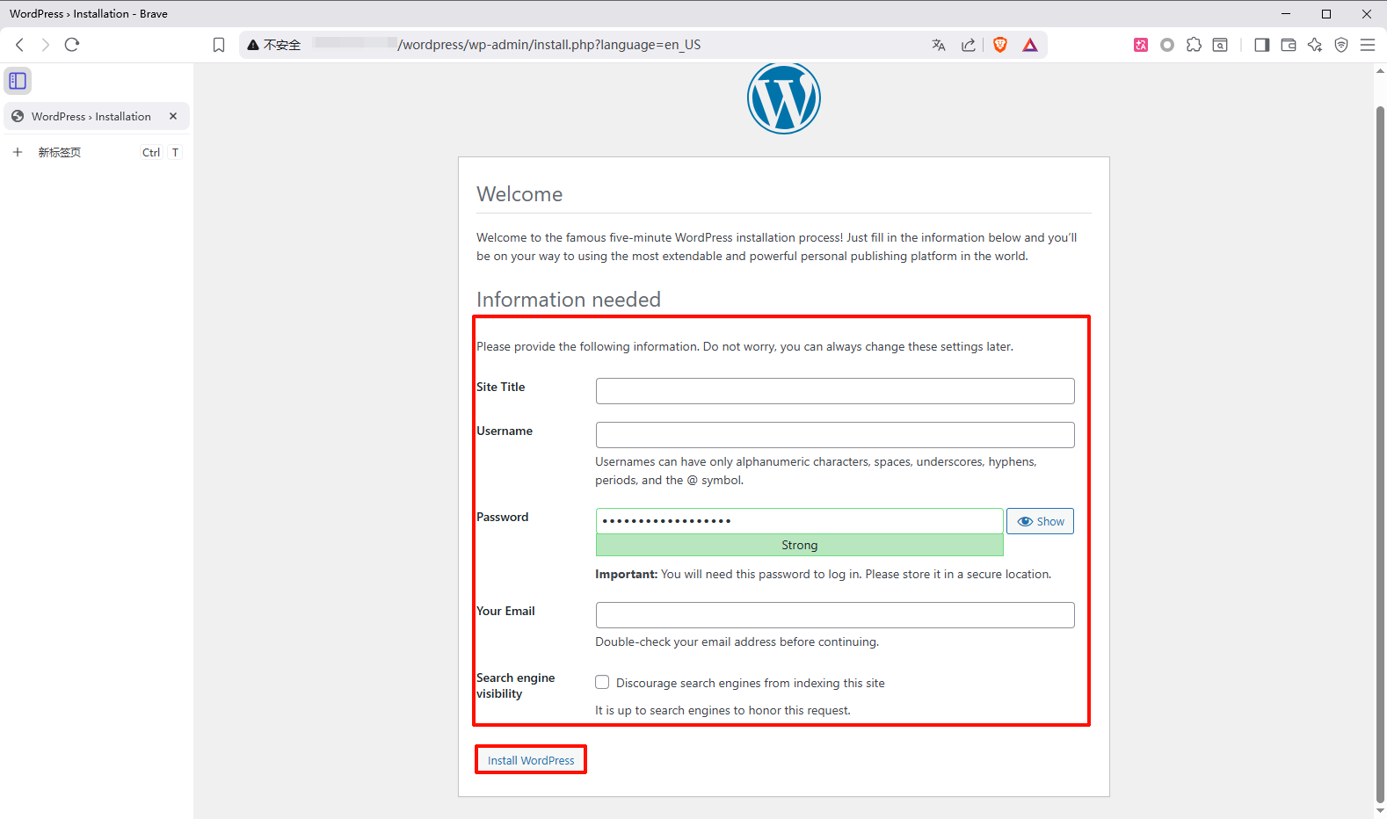Toggle the vertical tabs panel
Screen dimensions: 1387x819
tap(18, 81)
